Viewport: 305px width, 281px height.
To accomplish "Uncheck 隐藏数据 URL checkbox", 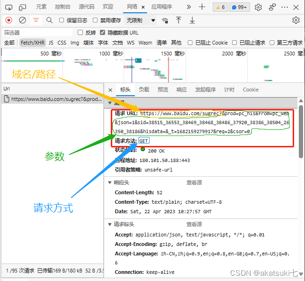I will point(102,33).
